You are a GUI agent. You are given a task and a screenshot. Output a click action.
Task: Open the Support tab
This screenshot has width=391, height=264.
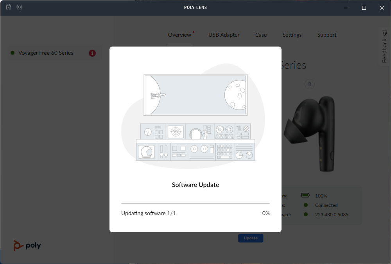[x=326, y=35]
